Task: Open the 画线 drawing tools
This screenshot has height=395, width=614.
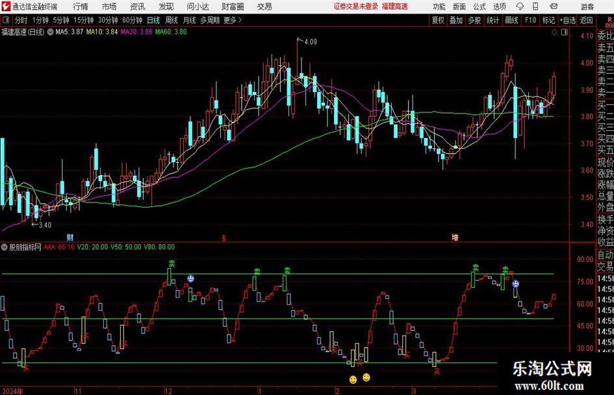Action: 511,20
